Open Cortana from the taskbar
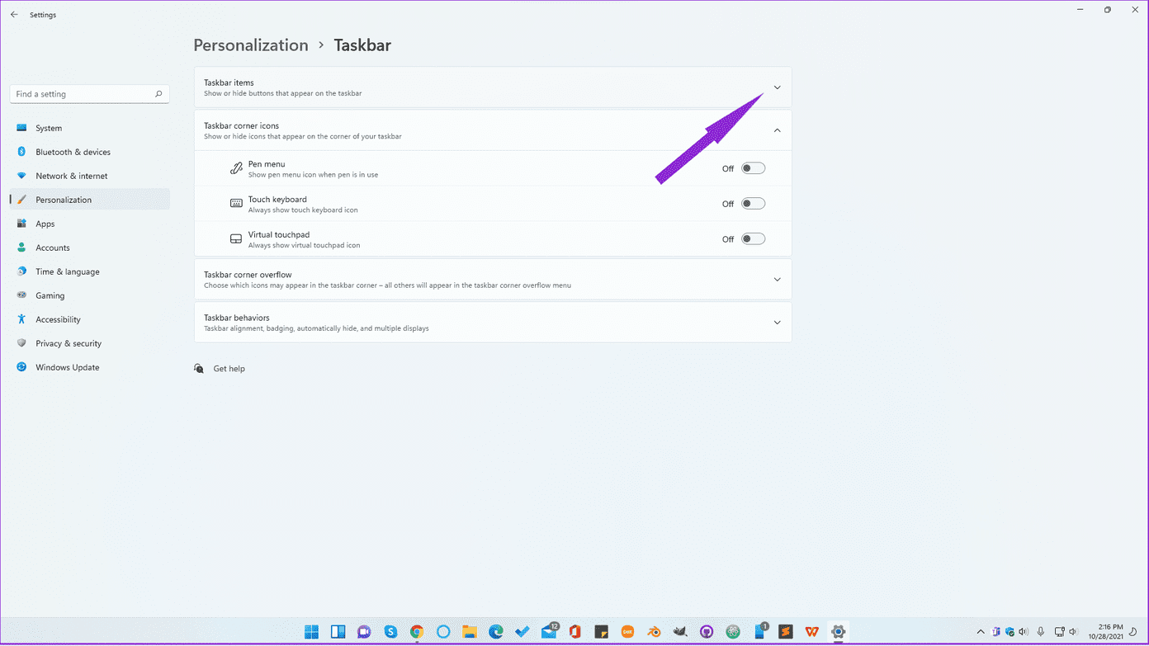Viewport: 1149px width, 646px height. 443,632
